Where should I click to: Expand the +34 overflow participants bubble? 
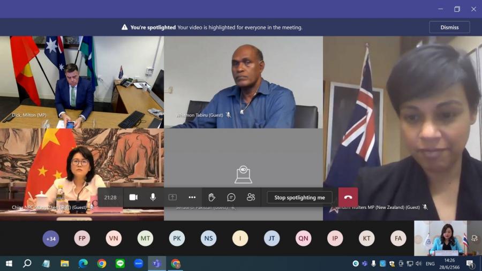[x=51, y=238]
